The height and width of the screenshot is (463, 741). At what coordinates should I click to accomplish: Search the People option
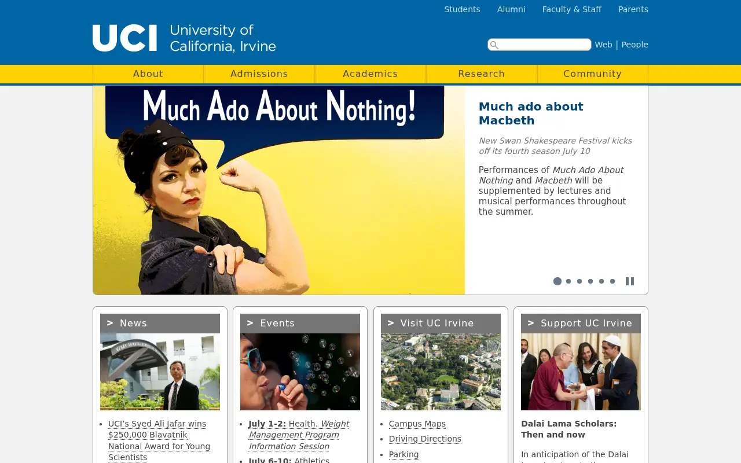click(x=635, y=45)
